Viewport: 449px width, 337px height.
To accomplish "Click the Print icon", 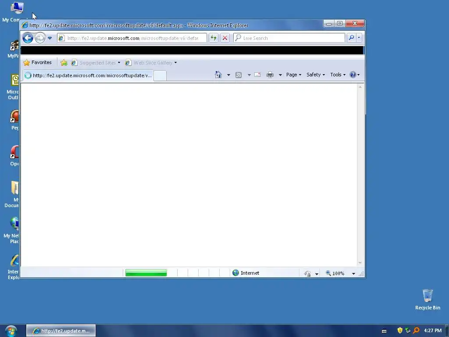I will (270, 75).
